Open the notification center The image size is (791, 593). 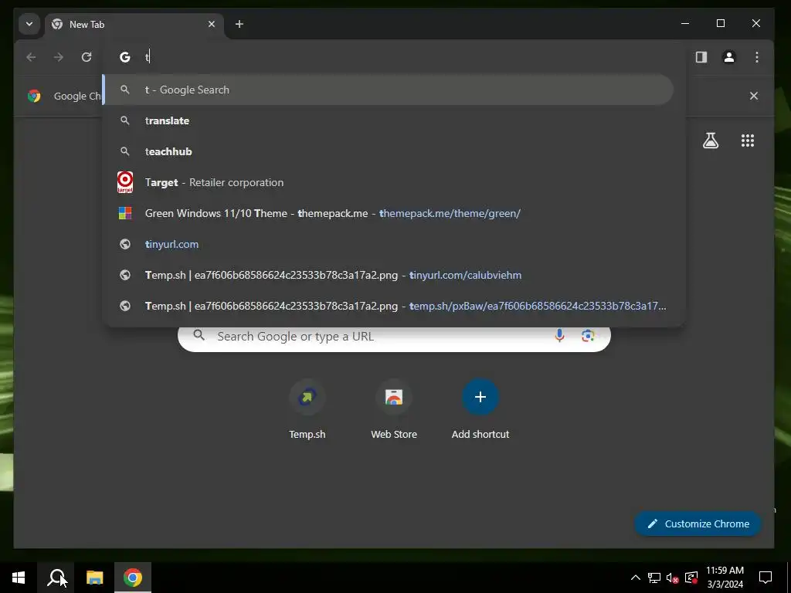coord(766,578)
